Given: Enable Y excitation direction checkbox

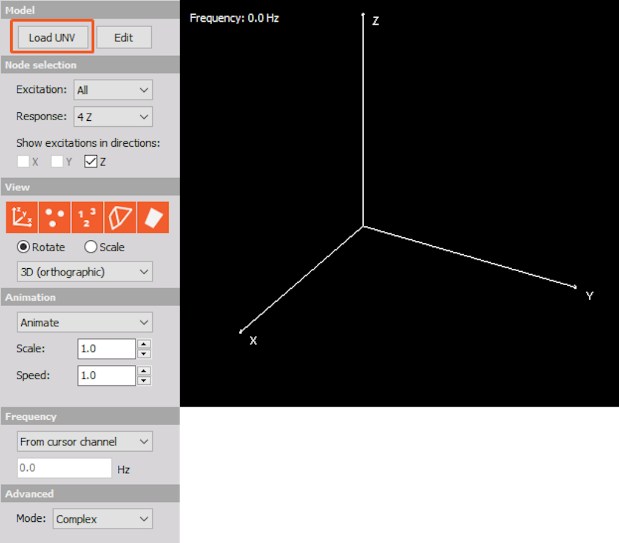Looking at the screenshot, I should (x=57, y=161).
